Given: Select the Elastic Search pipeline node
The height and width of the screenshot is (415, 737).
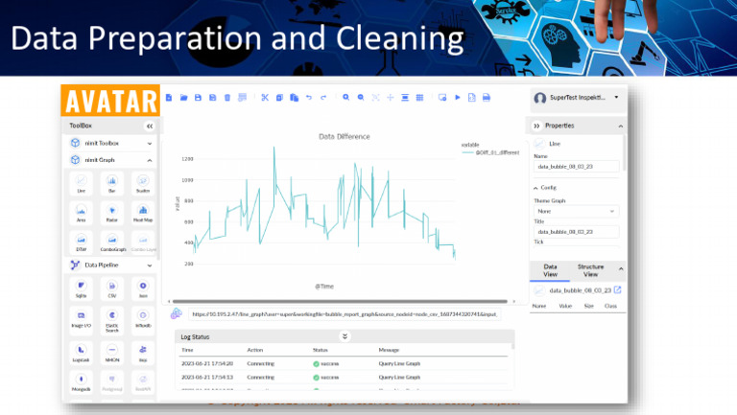Looking at the screenshot, I should (112, 320).
